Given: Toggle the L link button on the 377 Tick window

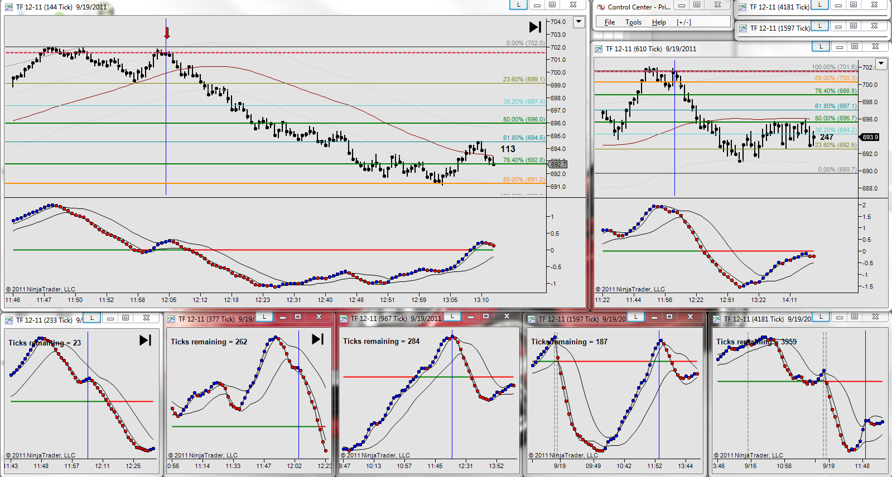Looking at the screenshot, I should pyautogui.click(x=264, y=317).
